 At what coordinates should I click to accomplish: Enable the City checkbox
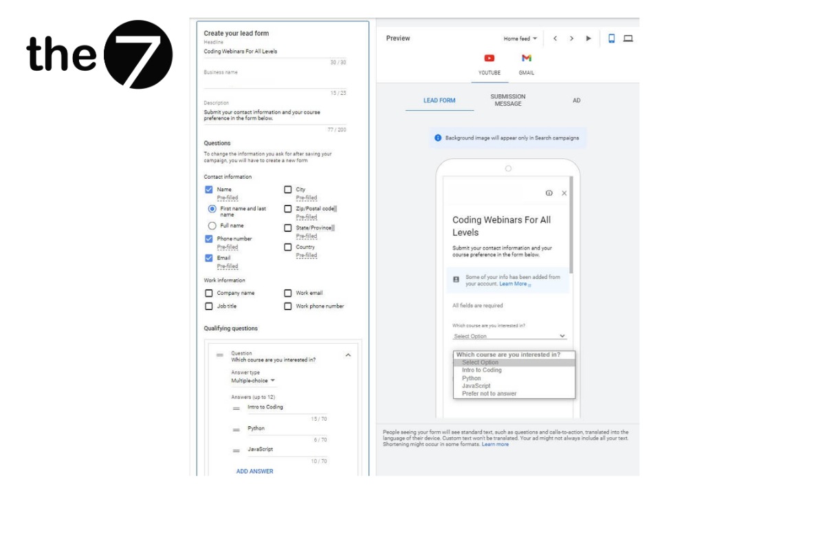288,190
